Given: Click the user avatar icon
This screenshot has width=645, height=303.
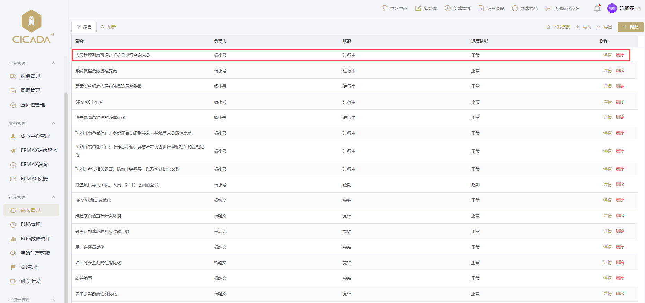Looking at the screenshot, I should (x=612, y=8).
